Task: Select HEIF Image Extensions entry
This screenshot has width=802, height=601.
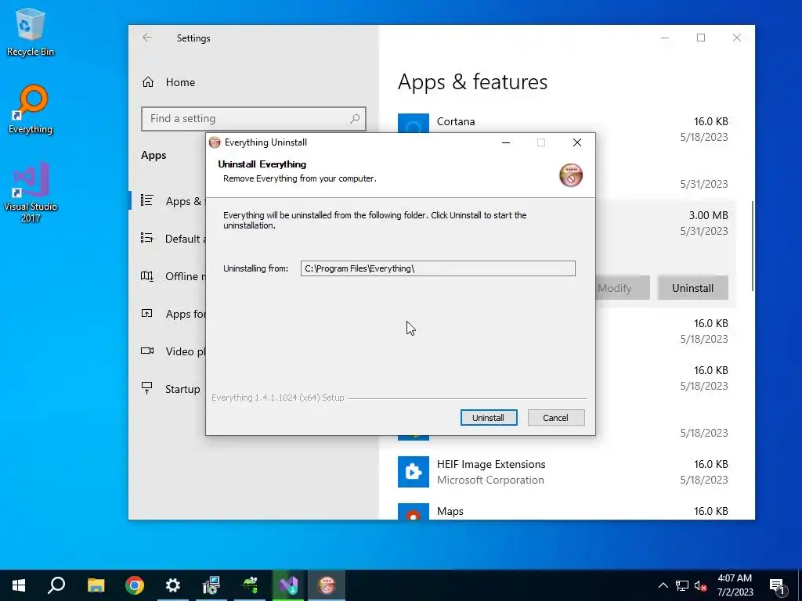Action: click(562, 472)
